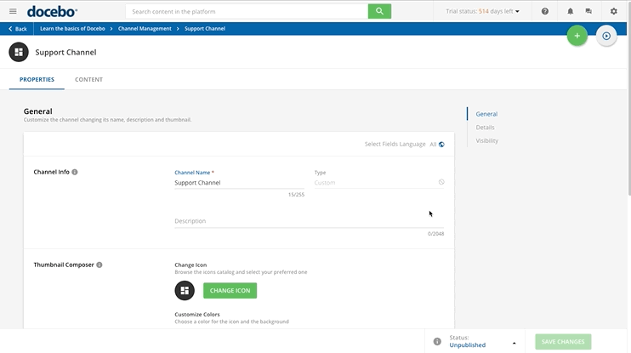Select the Properties tab
This screenshot has width=631, height=353.
[x=37, y=79]
